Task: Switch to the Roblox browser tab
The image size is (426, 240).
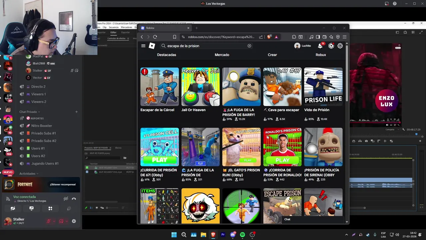Action: 165,28
